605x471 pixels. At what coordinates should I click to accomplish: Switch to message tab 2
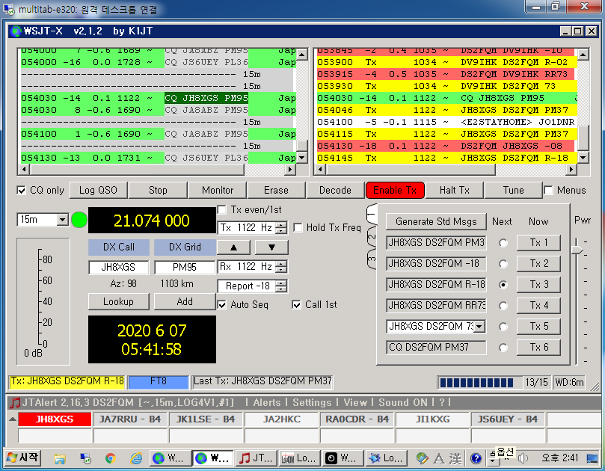click(371, 238)
